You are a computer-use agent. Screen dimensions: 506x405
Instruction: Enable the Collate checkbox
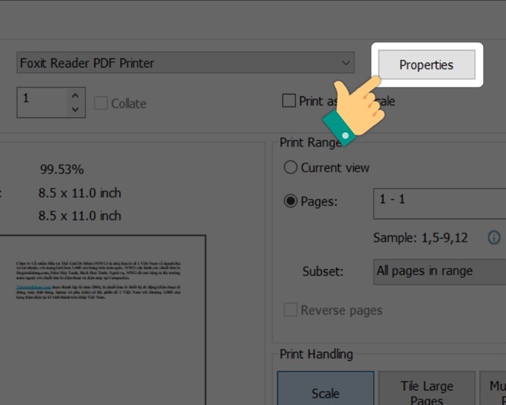(x=101, y=102)
